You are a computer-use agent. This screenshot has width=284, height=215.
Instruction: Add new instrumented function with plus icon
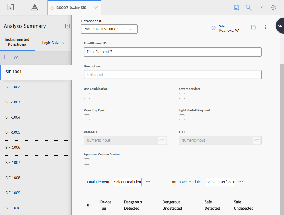click(x=5, y=57)
